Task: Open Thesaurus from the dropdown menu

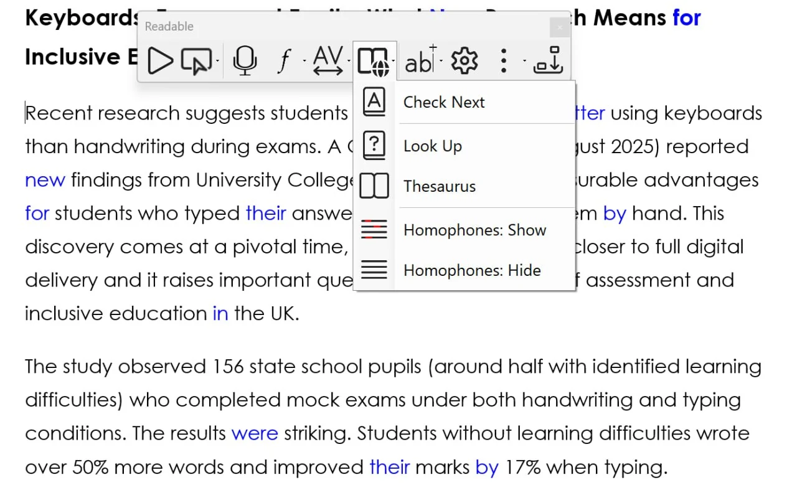Action: point(465,186)
